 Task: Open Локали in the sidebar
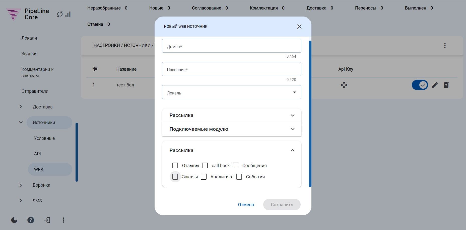point(29,38)
